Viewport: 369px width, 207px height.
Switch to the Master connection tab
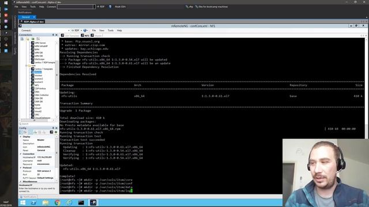(96, 36)
